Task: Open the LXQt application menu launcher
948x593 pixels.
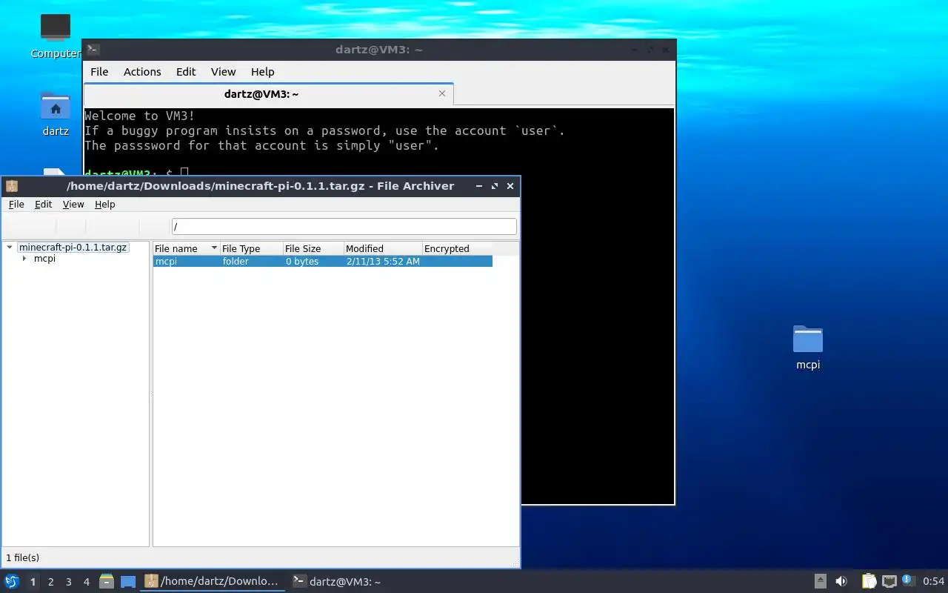Action: click(x=11, y=582)
